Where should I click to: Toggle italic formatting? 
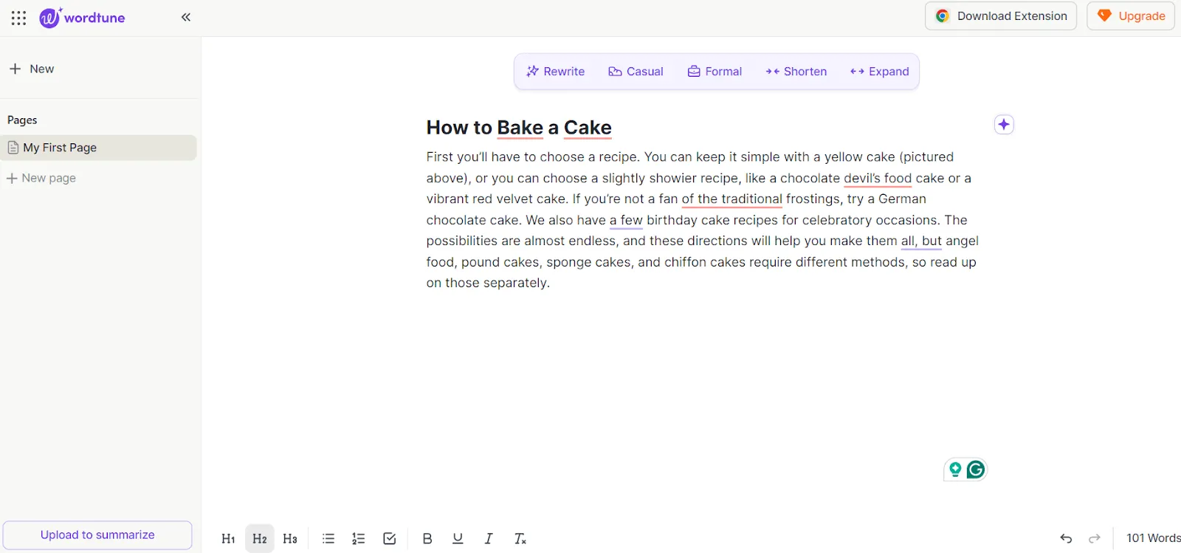pyautogui.click(x=489, y=539)
